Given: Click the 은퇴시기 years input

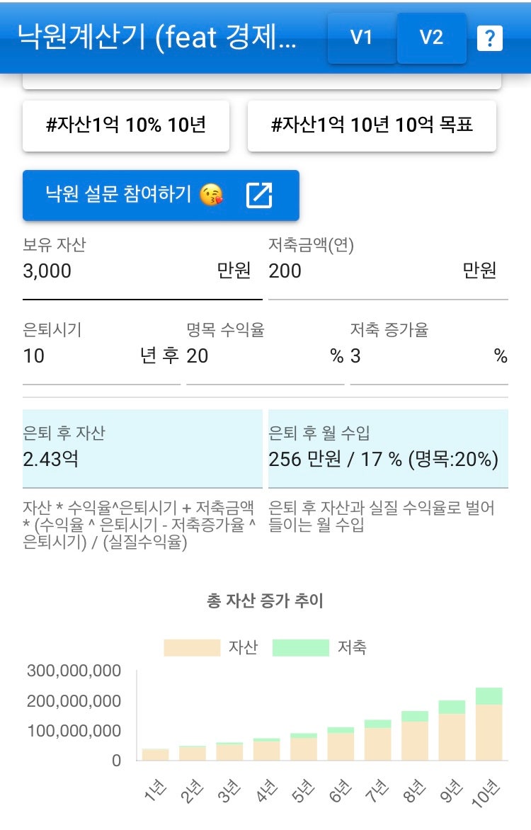Looking at the screenshot, I should 78,356.
